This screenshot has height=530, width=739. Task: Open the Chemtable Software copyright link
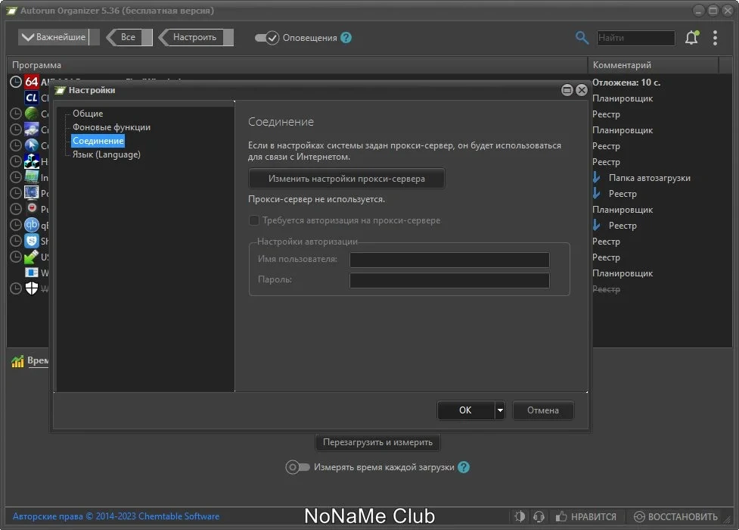(116, 516)
